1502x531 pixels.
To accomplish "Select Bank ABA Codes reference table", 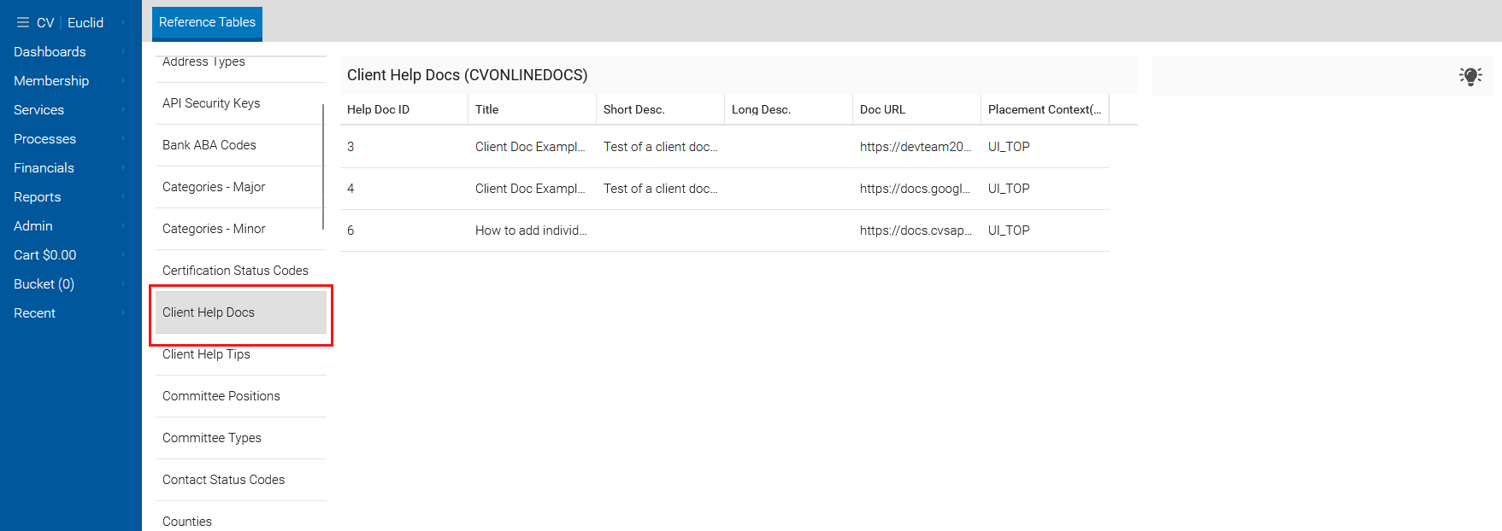I will pos(240,145).
